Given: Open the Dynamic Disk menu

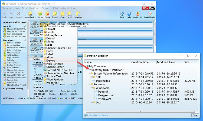Looking at the screenshot, I should coord(50,8).
